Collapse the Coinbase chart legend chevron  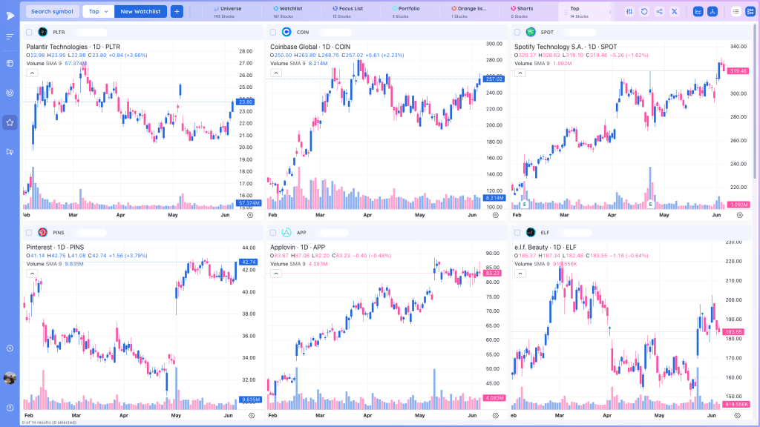pyautogui.click(x=276, y=73)
